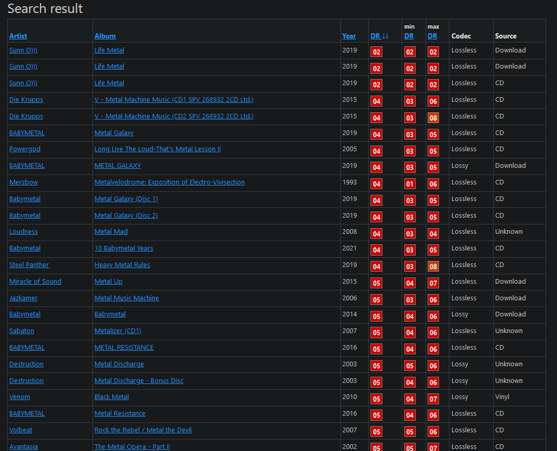Open the Steel Panther artist link

click(29, 264)
